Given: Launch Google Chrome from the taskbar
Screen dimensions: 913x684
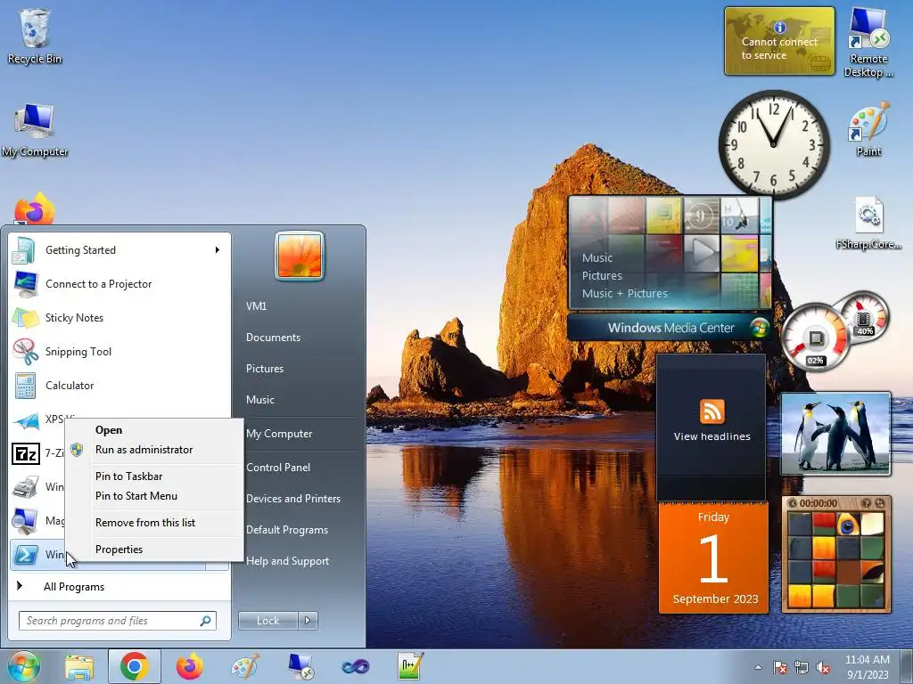Looking at the screenshot, I should (x=134, y=666).
